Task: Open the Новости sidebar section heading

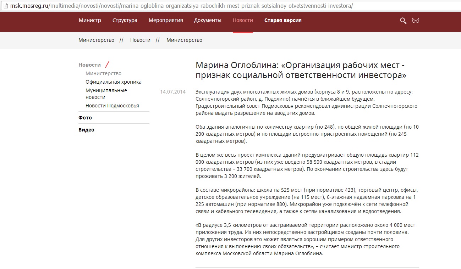Action: click(x=89, y=65)
